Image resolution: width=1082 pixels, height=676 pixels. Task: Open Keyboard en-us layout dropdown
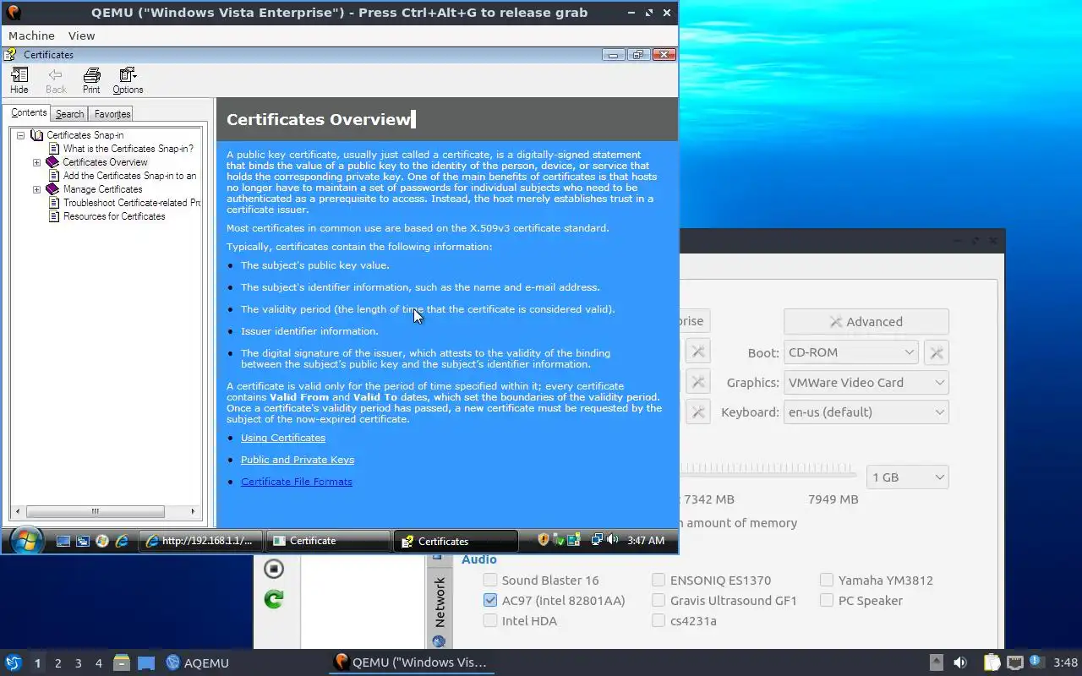tap(866, 412)
